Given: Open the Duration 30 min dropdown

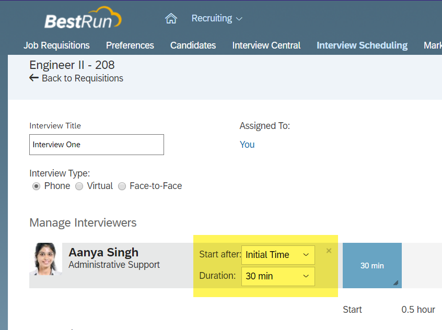Looking at the screenshot, I should [278, 276].
